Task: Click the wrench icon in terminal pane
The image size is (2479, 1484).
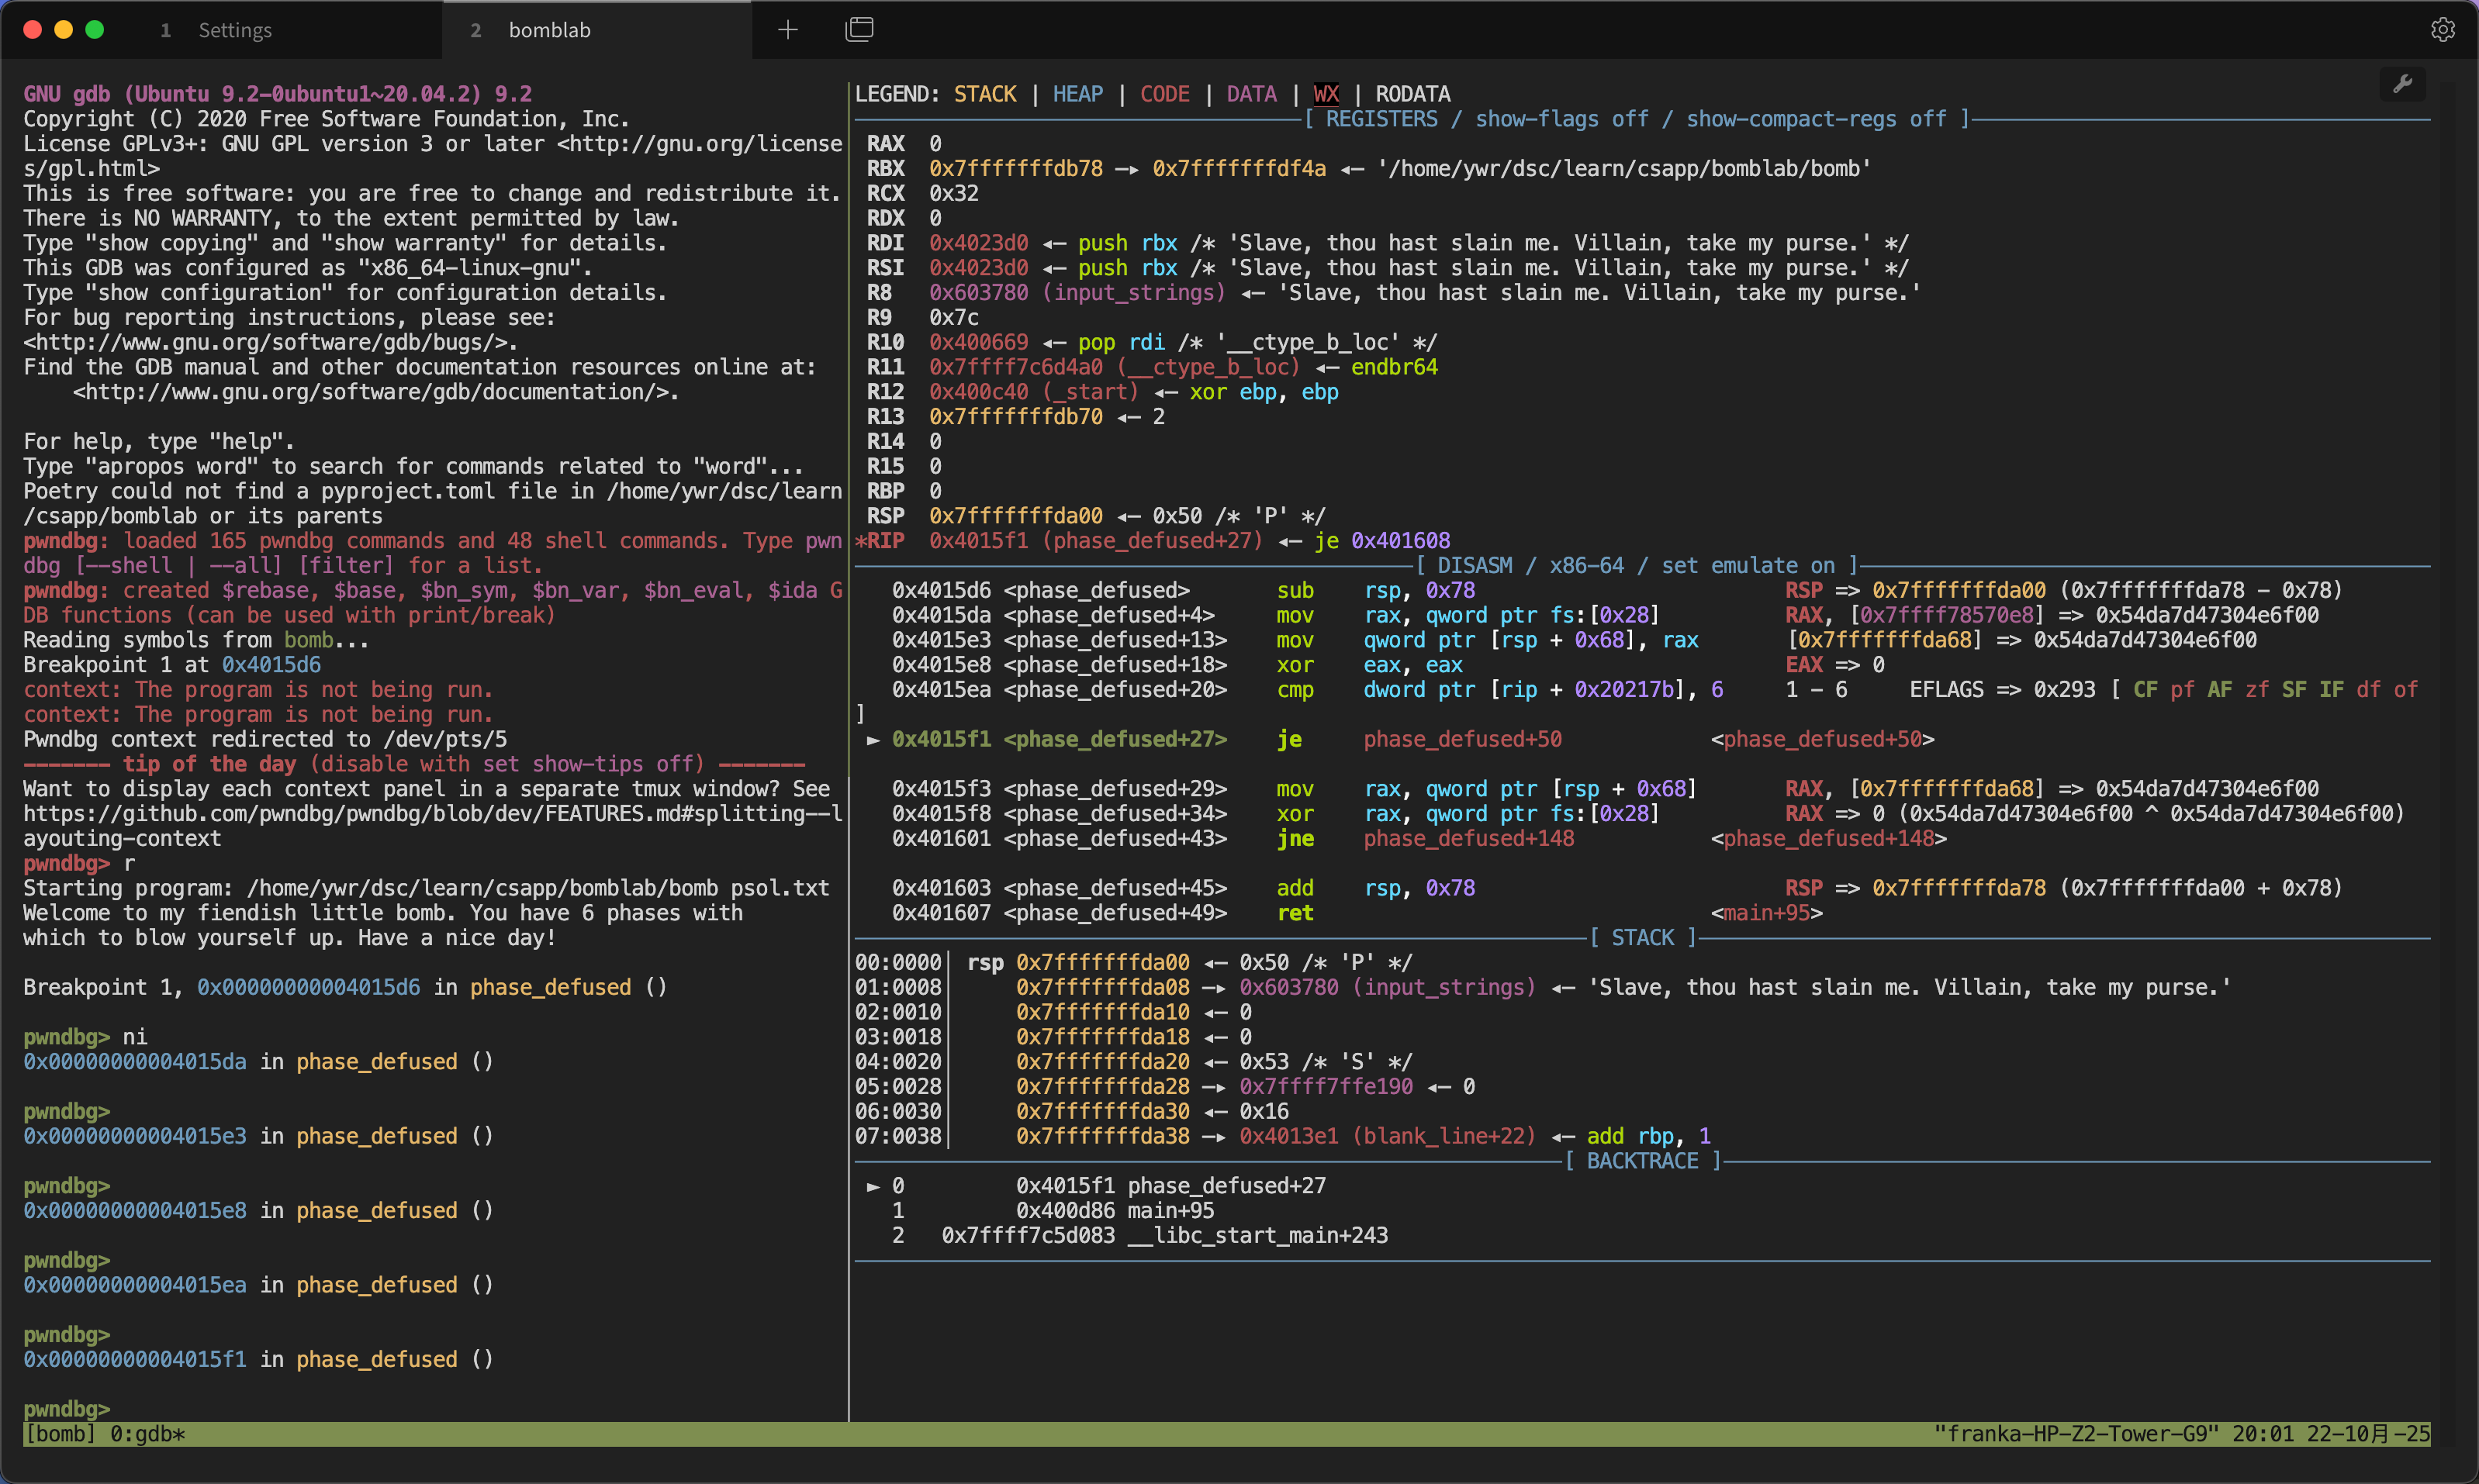Action: click(2402, 84)
